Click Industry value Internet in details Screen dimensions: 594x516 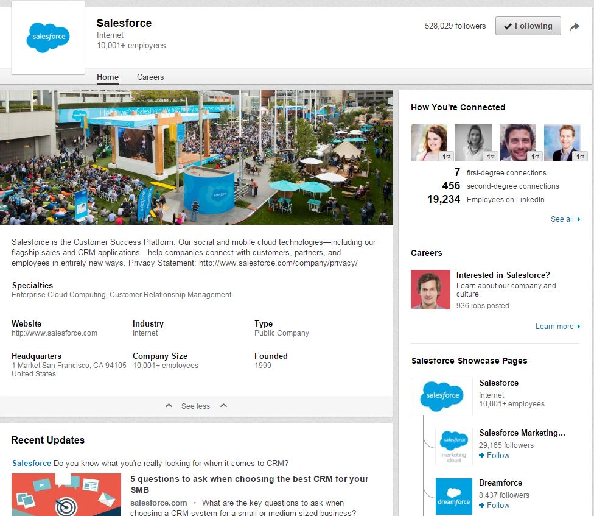click(145, 333)
